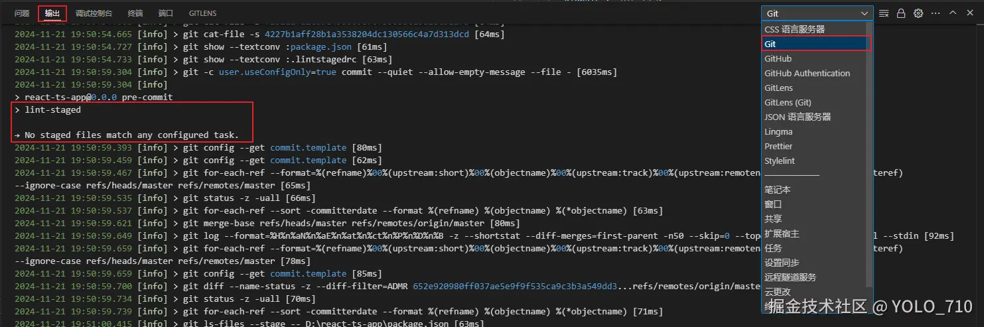The height and width of the screenshot is (327, 984).
Task: Select Stylelint output channel
Action: (817, 161)
